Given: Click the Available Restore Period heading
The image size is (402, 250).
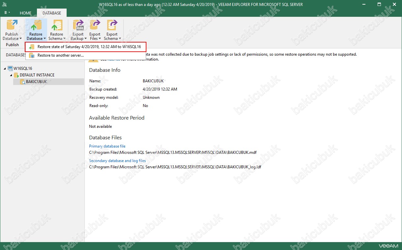Looking at the screenshot, I should point(117,118).
